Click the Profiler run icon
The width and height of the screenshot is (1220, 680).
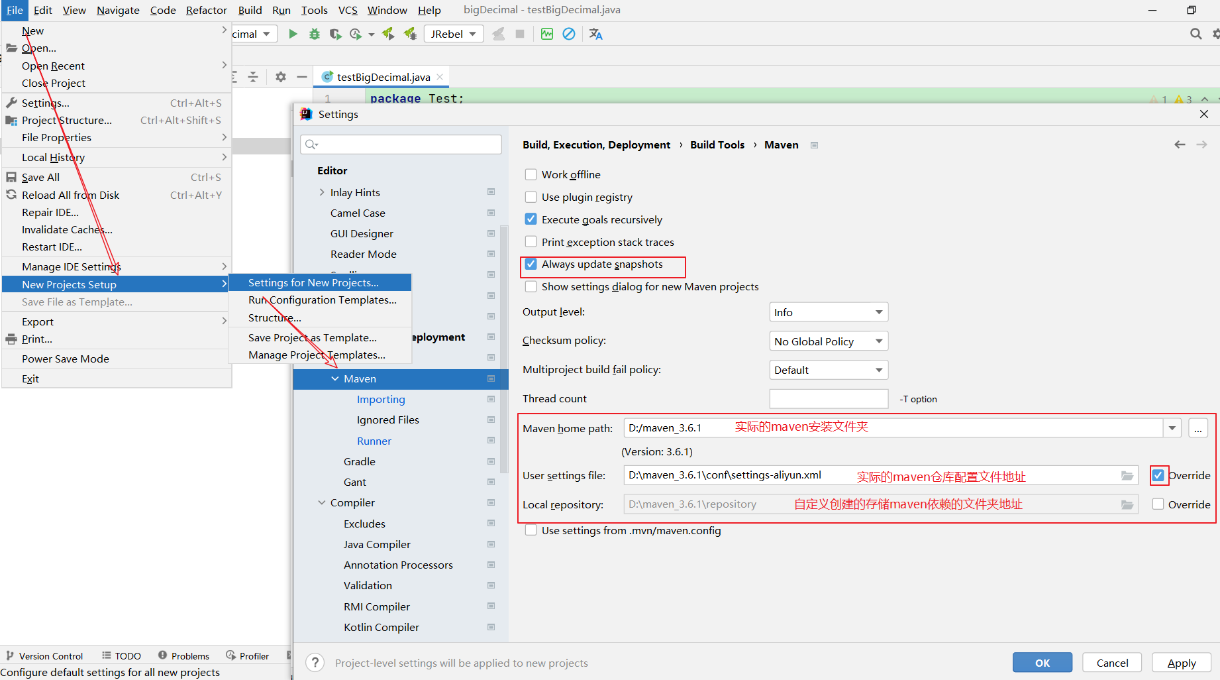356,34
